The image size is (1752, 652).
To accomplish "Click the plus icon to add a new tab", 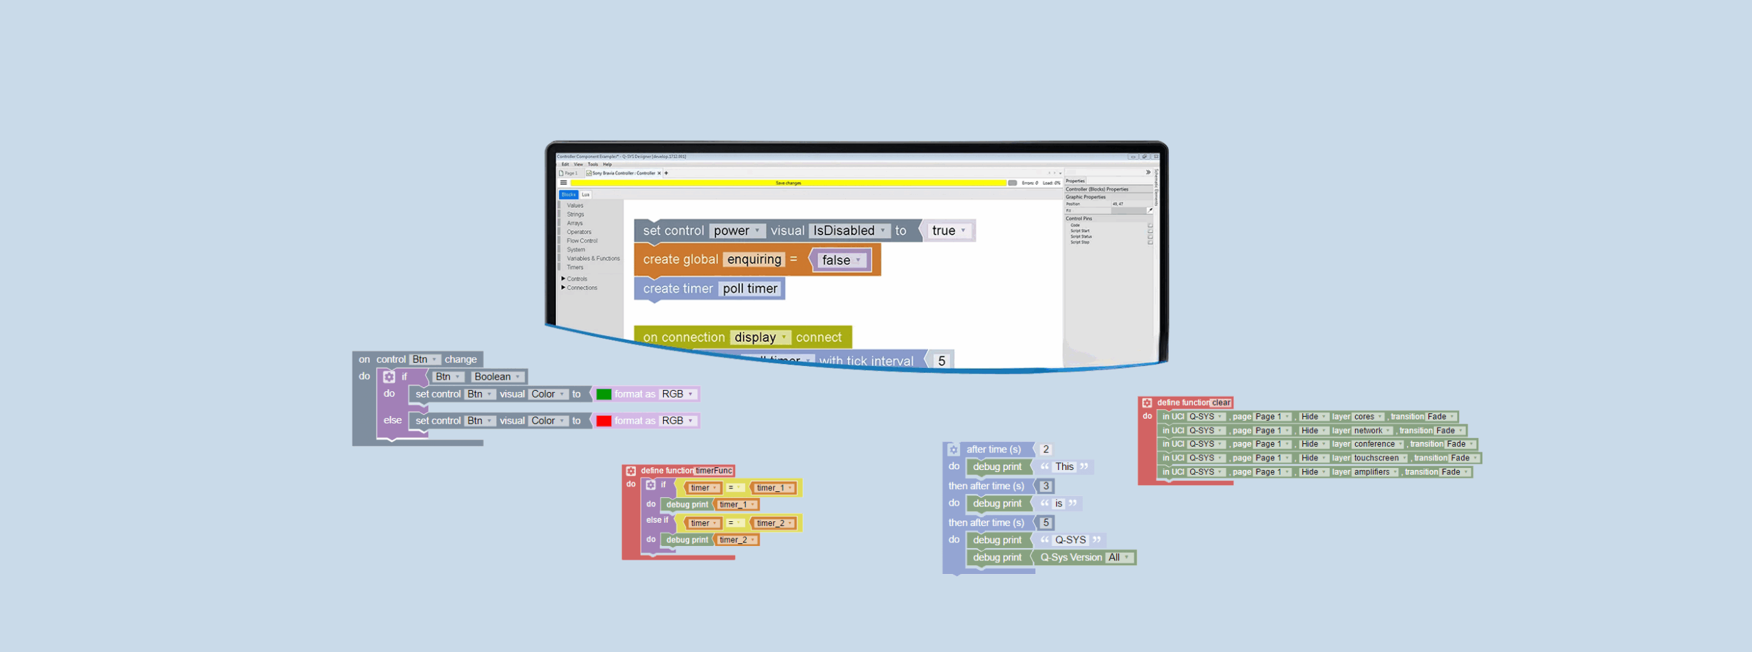I will 666,173.
